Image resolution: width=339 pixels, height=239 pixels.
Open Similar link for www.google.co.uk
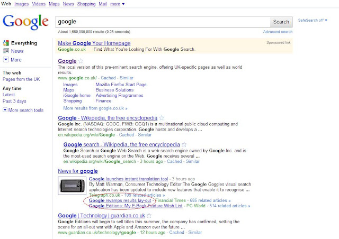(127, 78)
